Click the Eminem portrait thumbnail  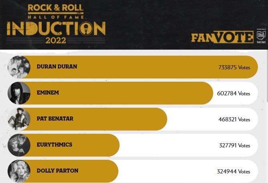pos(19,93)
